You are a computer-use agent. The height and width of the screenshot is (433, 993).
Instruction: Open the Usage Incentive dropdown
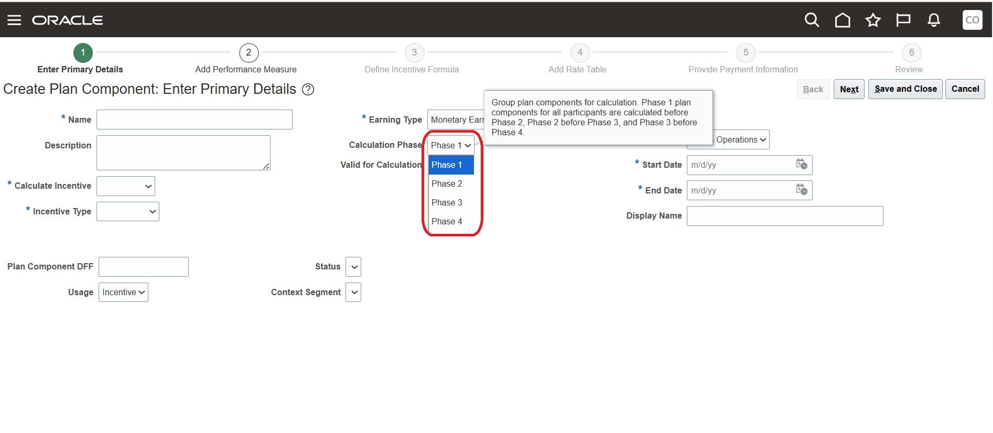(123, 293)
